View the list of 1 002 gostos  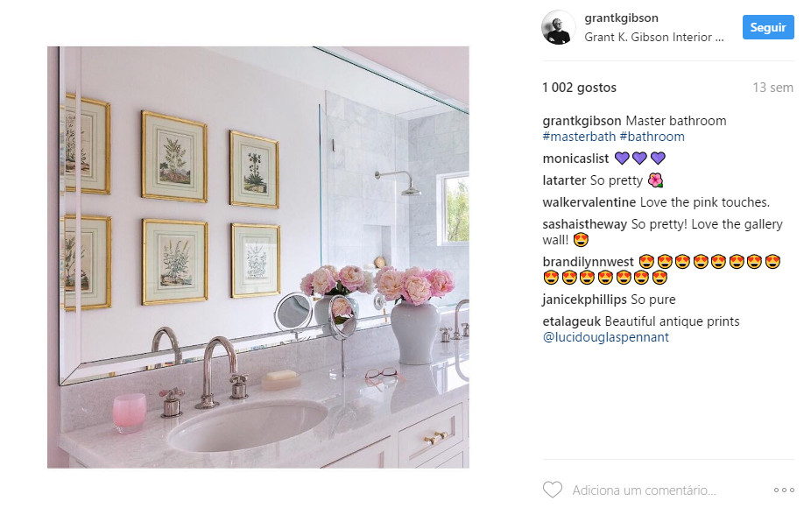579,88
